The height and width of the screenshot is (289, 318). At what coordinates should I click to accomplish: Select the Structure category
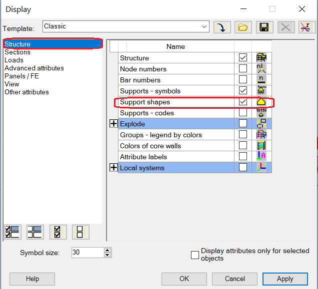[52, 44]
